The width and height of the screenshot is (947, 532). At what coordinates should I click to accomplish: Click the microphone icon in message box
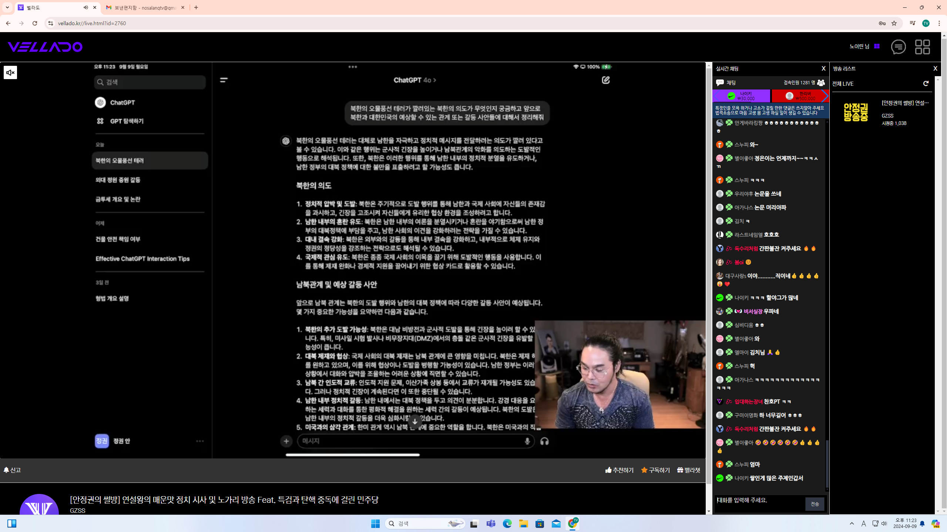tap(527, 441)
